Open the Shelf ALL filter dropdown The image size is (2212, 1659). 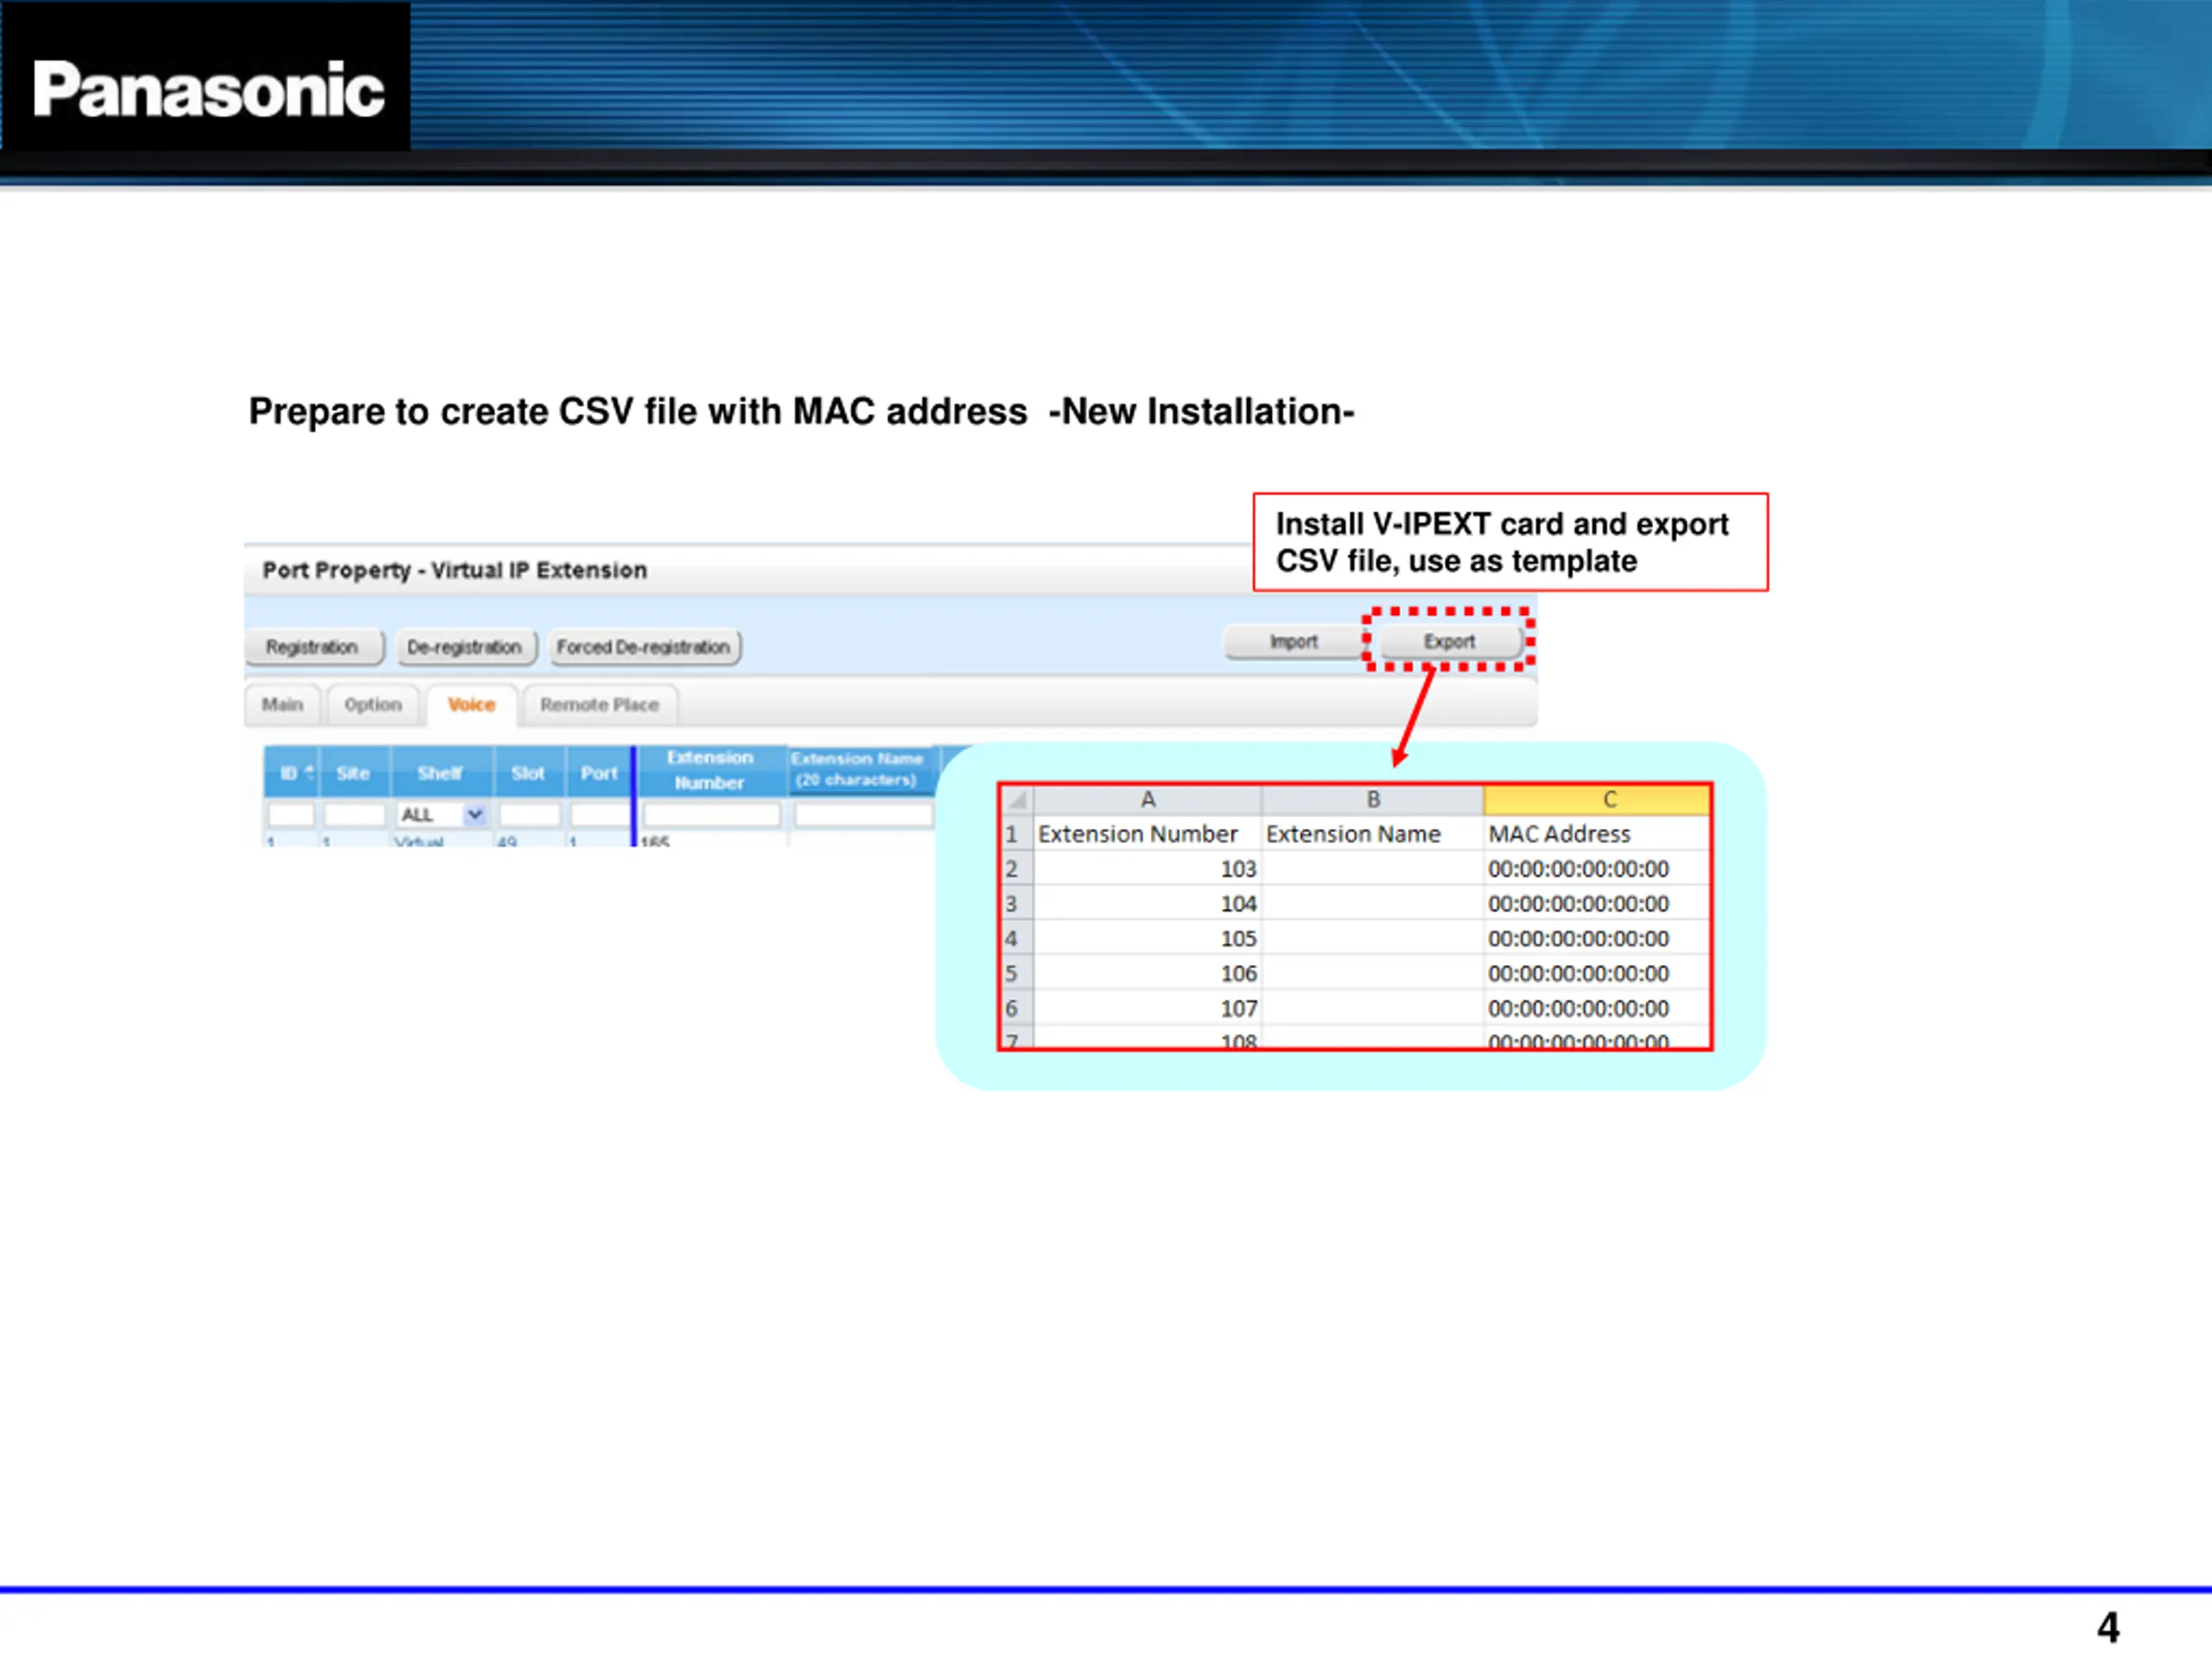[x=441, y=815]
